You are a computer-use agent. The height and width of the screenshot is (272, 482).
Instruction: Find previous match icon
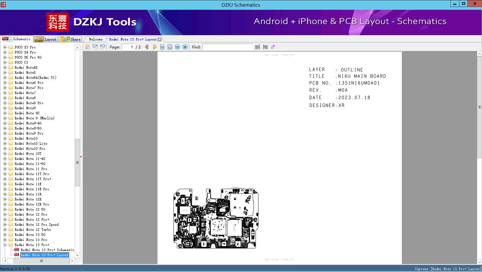pyautogui.click(x=257, y=47)
